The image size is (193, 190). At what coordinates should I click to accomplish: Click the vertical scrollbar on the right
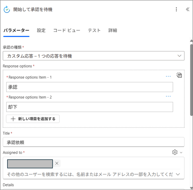click(x=191, y=81)
